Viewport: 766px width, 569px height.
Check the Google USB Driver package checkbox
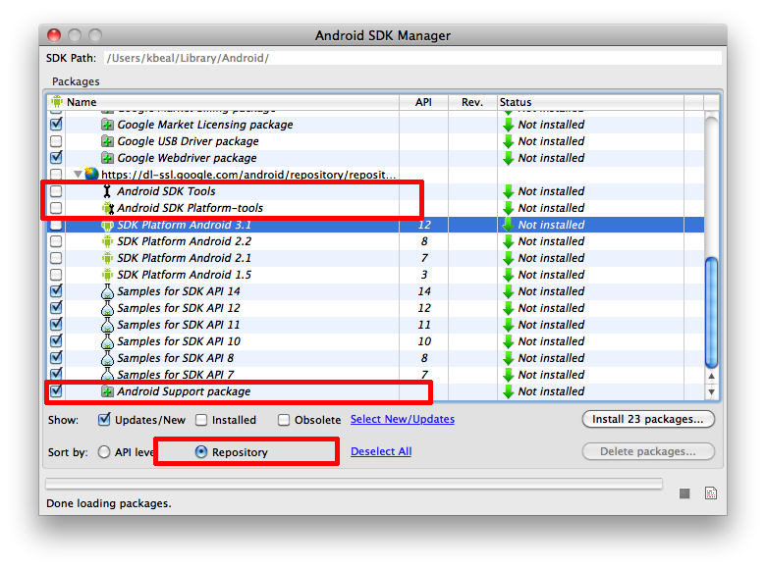coord(56,141)
